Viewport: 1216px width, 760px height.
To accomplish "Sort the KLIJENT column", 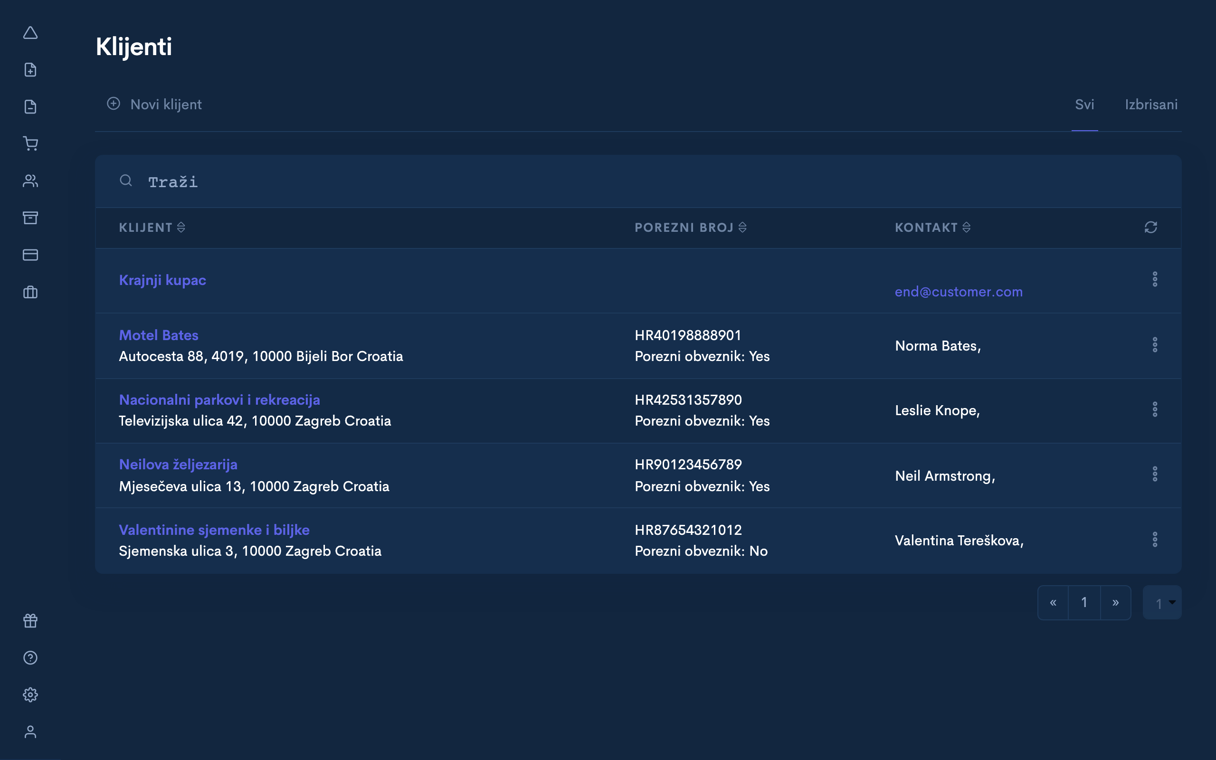I will pos(181,227).
